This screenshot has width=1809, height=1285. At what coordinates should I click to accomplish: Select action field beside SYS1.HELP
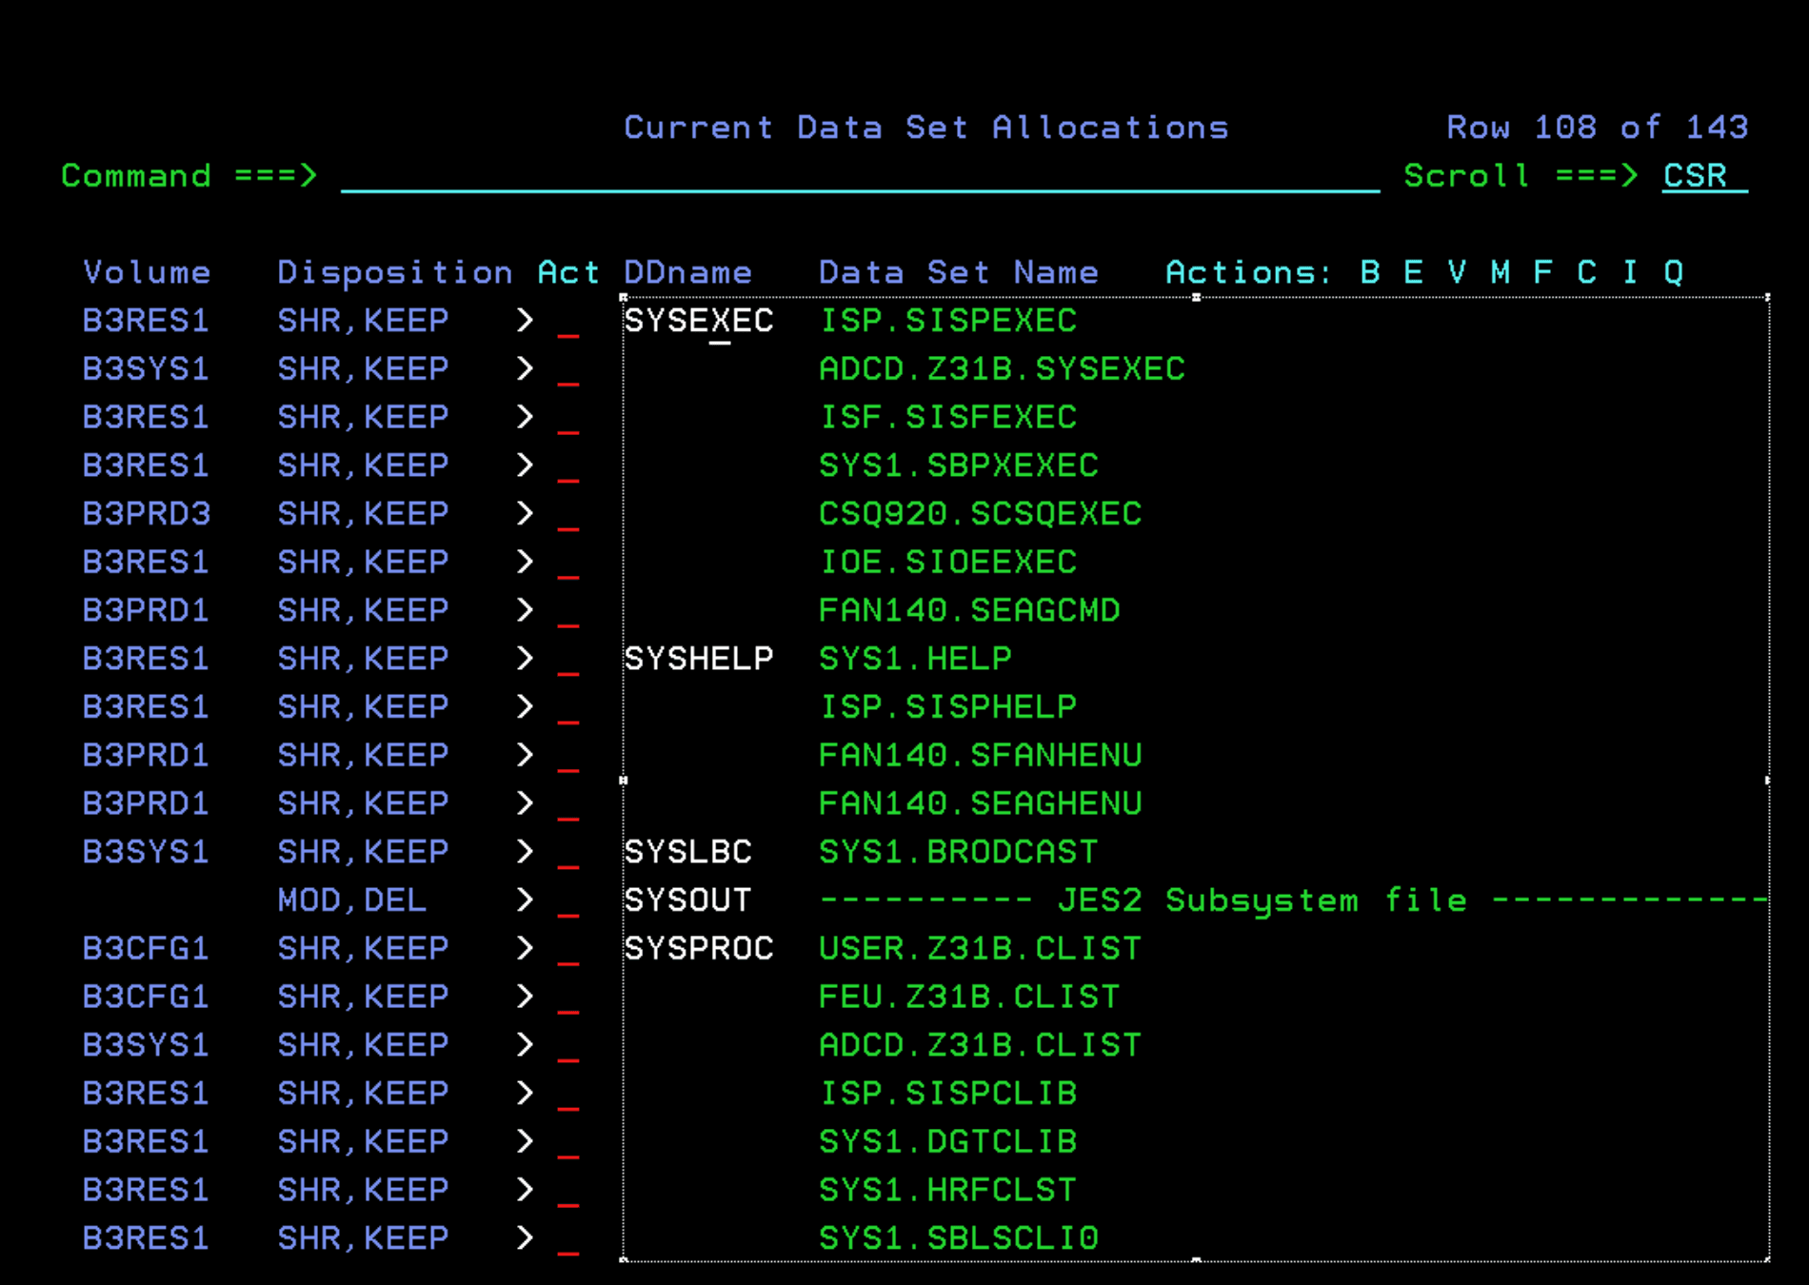(568, 660)
